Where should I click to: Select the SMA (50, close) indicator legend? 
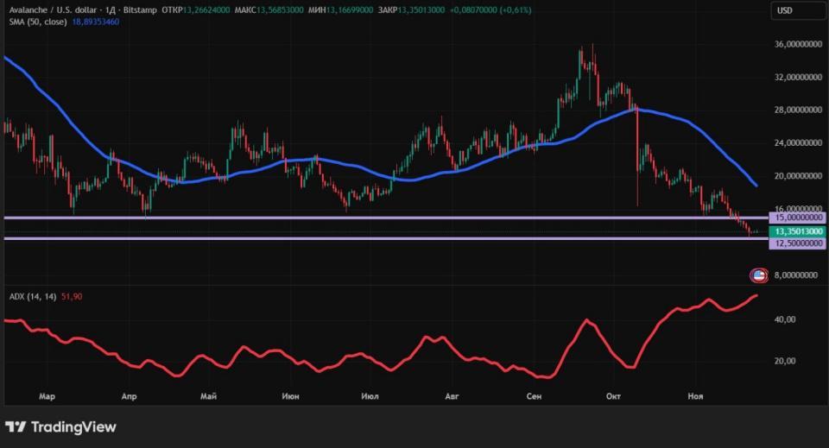[x=32, y=21]
